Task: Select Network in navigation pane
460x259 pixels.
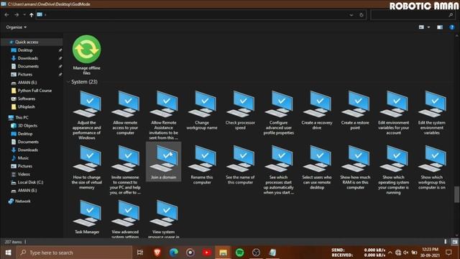Action: click(22, 201)
